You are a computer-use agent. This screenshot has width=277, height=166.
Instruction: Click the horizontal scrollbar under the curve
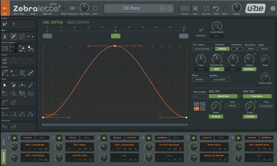(115, 125)
